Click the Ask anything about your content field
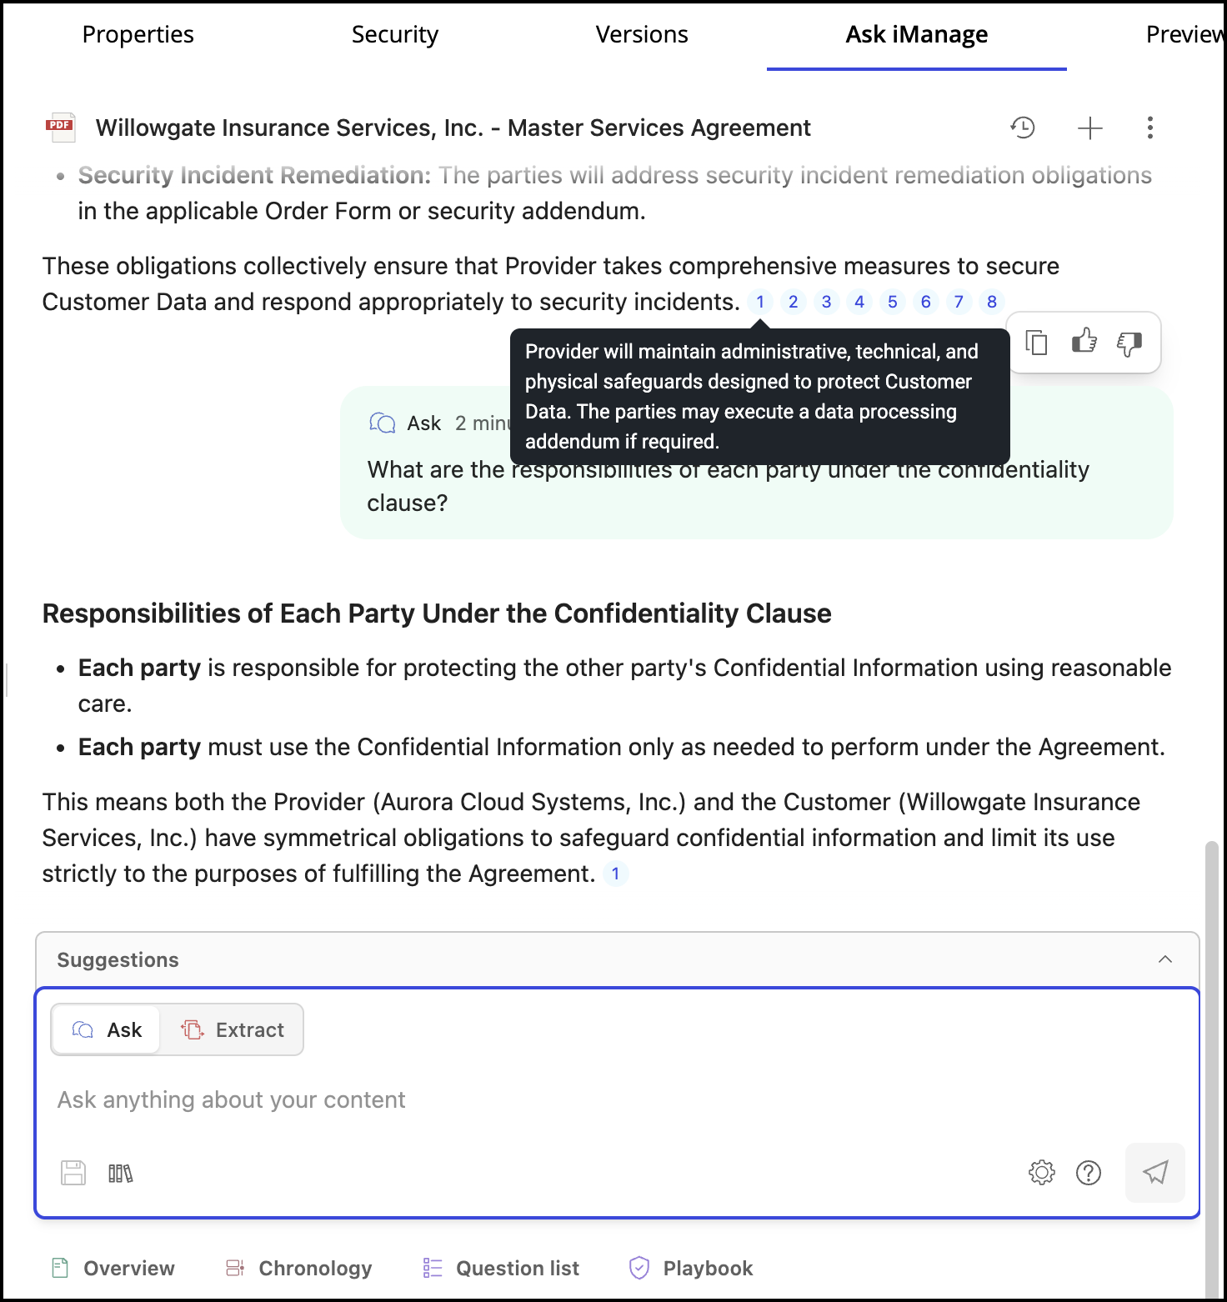 (617, 1100)
